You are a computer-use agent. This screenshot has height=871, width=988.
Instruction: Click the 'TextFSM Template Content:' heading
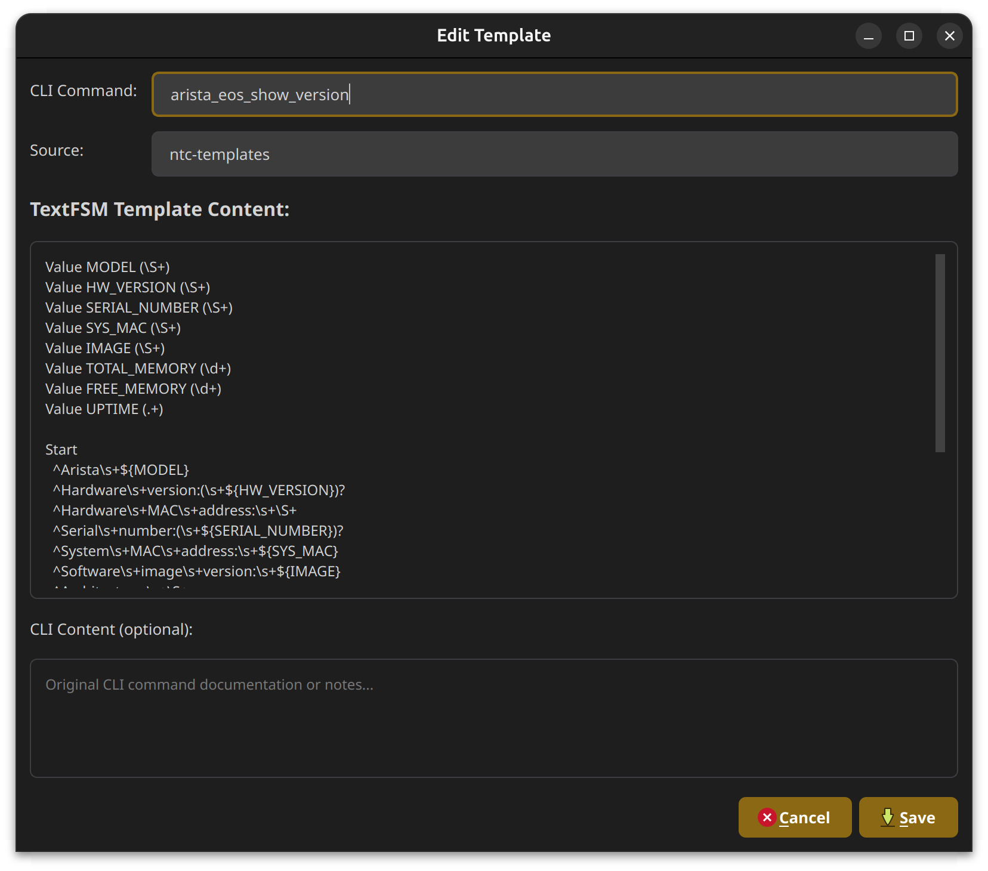pos(159,209)
